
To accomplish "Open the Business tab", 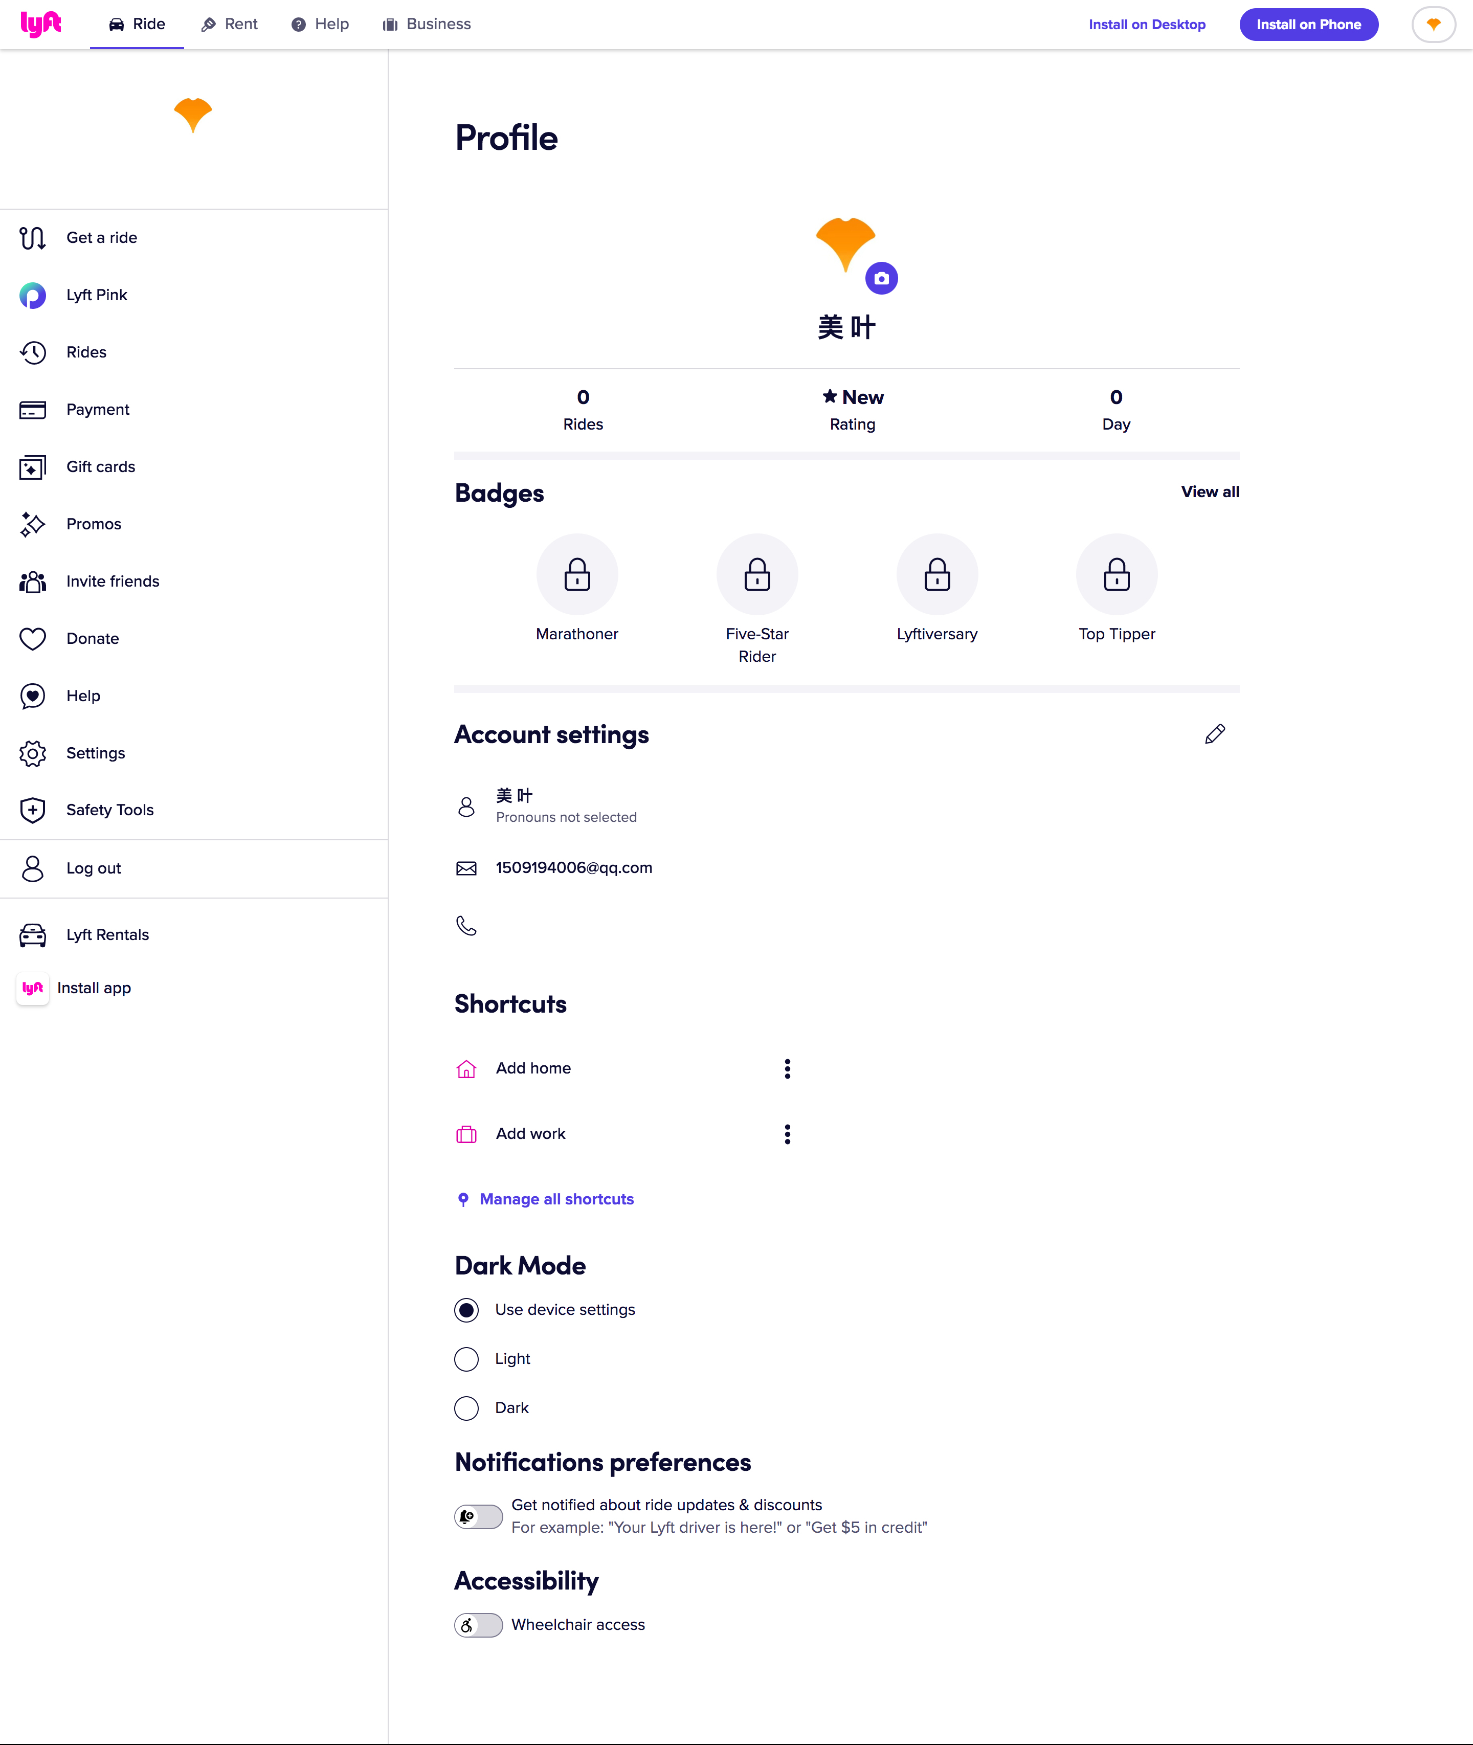I will 427,24.
